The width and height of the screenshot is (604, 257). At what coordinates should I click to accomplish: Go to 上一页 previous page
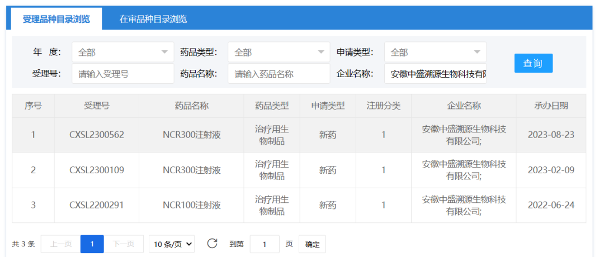pos(60,244)
